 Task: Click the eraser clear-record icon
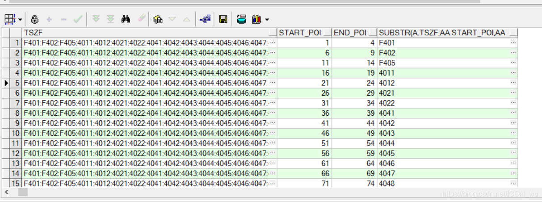coord(141,19)
